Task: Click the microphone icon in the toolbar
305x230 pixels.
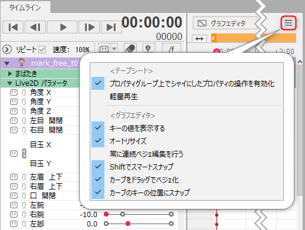Action: pos(148,48)
